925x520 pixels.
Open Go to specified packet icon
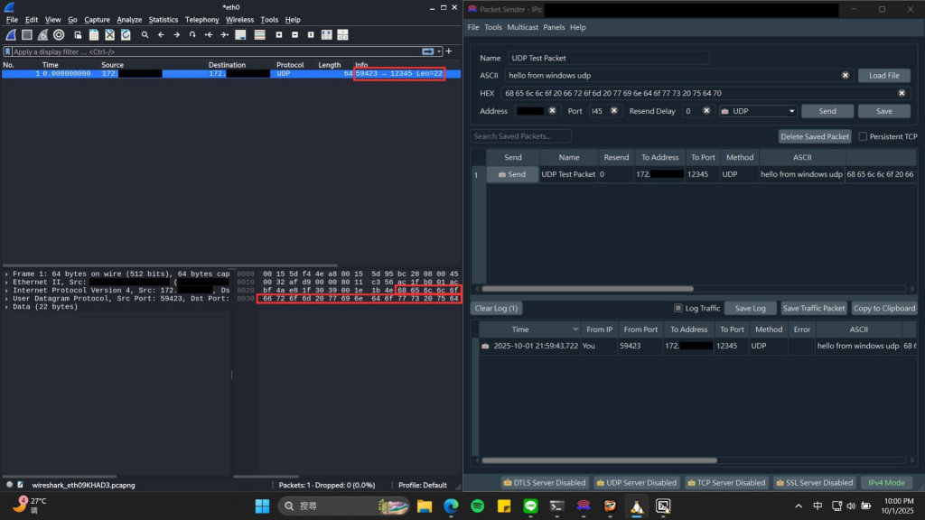192,35
